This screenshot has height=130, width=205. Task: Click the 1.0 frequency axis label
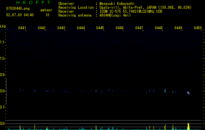tap(3, 58)
